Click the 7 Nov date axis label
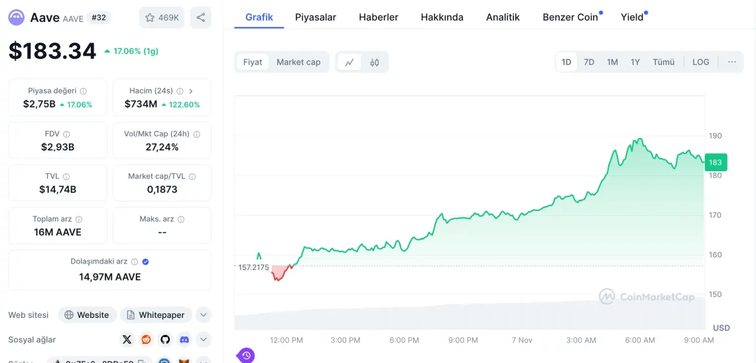 pyautogui.click(x=522, y=340)
